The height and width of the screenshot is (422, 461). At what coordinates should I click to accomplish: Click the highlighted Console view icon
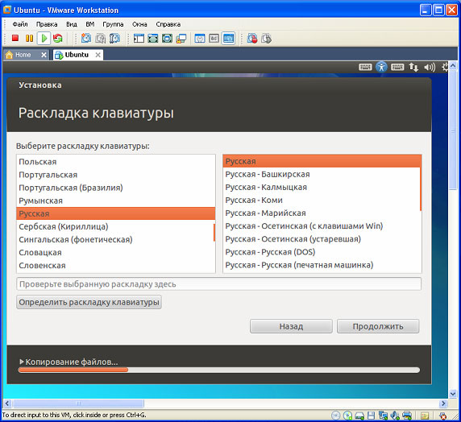(x=228, y=38)
